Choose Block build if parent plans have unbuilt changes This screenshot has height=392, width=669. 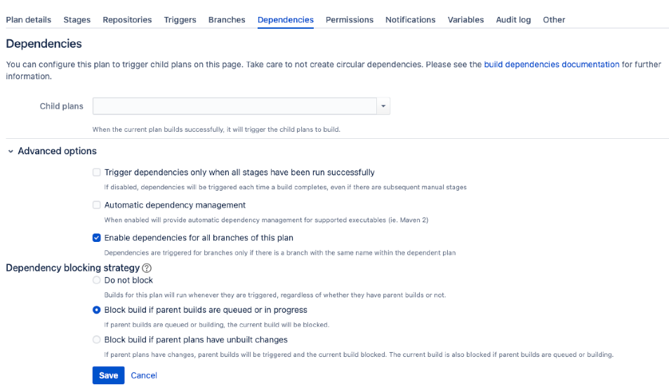pos(97,340)
